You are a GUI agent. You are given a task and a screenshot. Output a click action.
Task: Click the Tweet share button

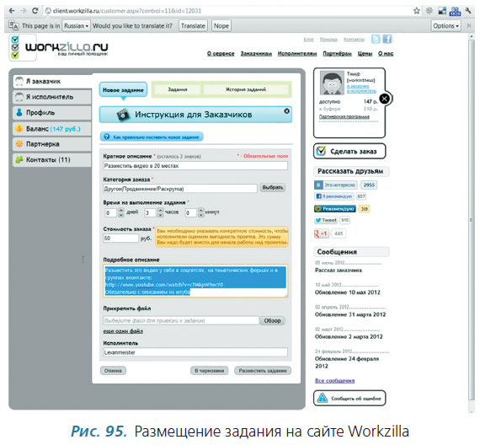pyautogui.click(x=326, y=220)
